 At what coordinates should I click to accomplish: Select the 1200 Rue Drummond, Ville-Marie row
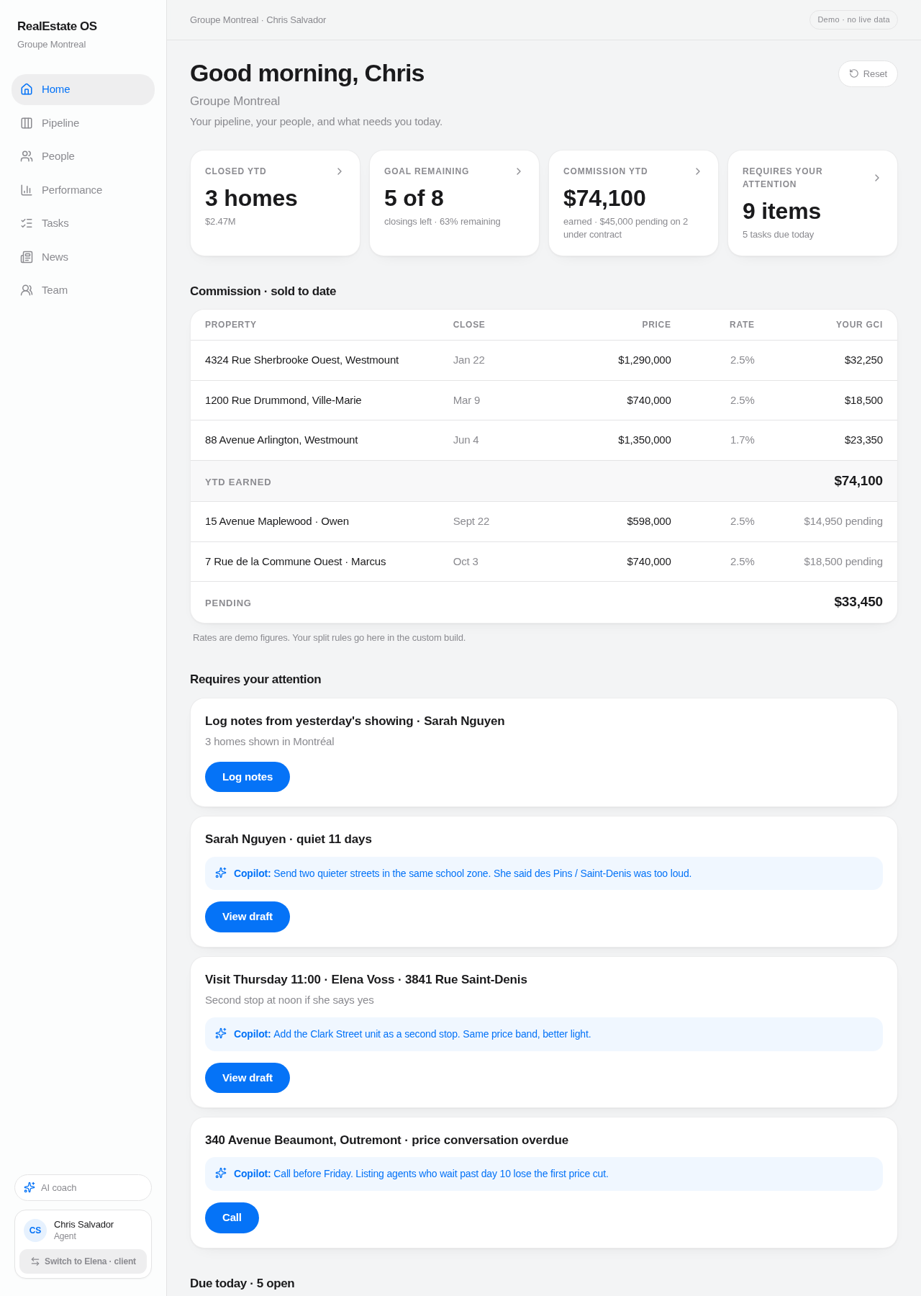544,400
